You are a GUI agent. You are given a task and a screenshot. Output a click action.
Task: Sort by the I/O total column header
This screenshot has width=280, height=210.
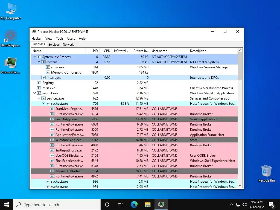click(x=121, y=51)
